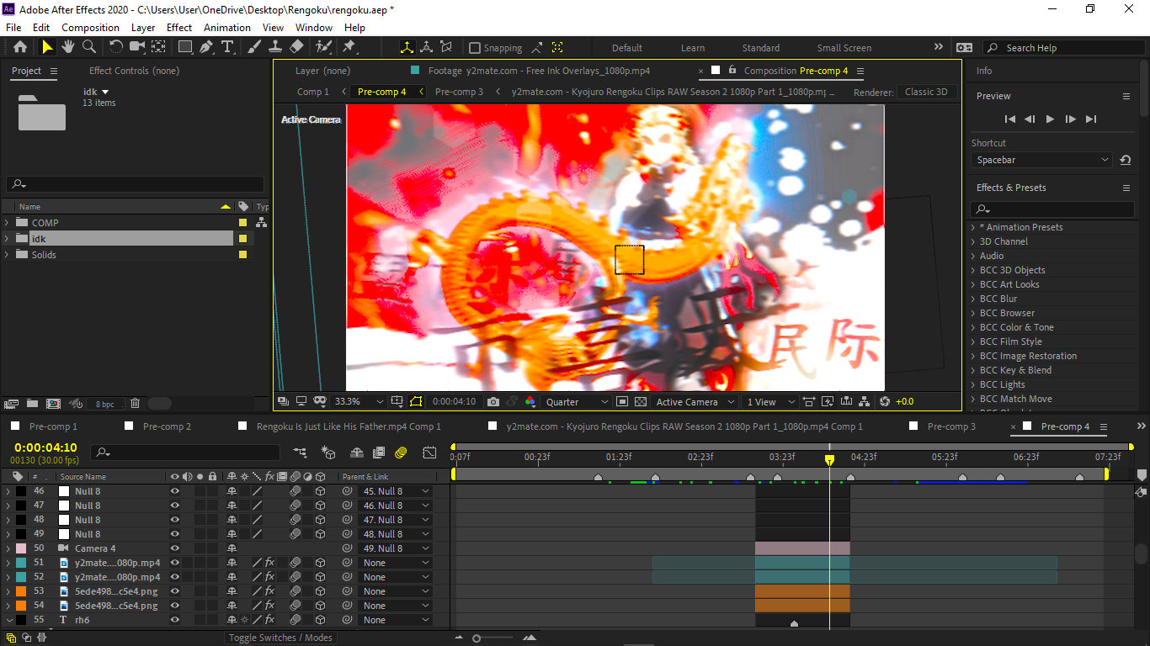
Task: Toggle effects switch on layer 52
Action: click(269, 577)
